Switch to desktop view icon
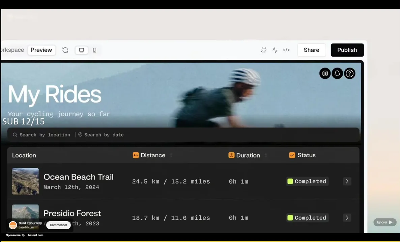The image size is (400, 242). point(82,50)
